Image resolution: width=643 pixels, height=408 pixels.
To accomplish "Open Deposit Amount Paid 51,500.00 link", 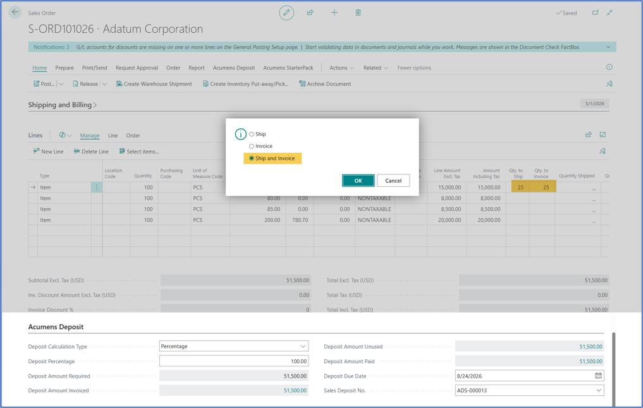I will click(x=591, y=361).
